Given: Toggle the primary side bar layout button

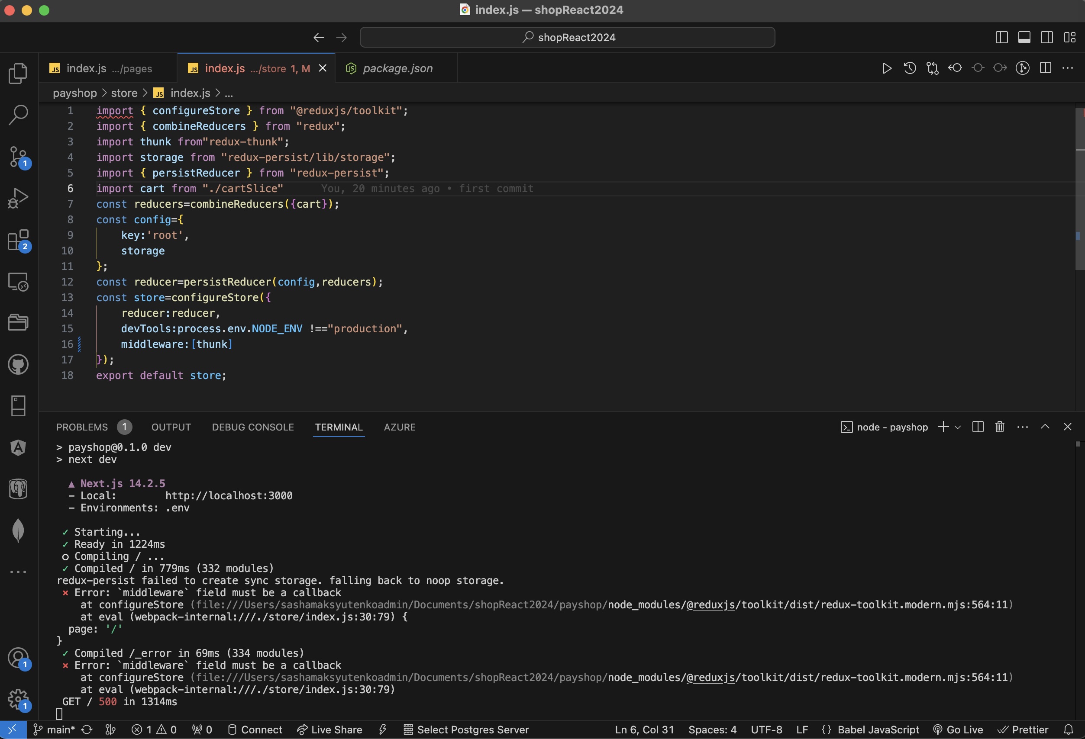Looking at the screenshot, I should [1001, 37].
